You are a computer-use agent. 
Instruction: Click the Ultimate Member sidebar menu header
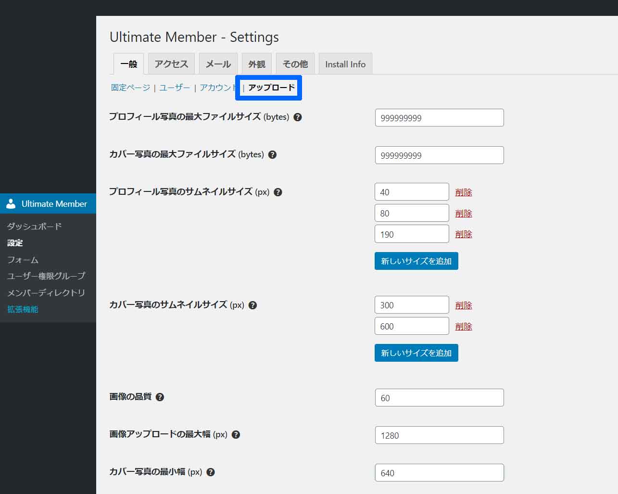click(x=48, y=203)
